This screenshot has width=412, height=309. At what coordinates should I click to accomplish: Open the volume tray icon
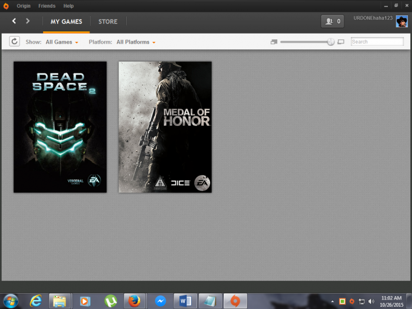[x=371, y=301]
